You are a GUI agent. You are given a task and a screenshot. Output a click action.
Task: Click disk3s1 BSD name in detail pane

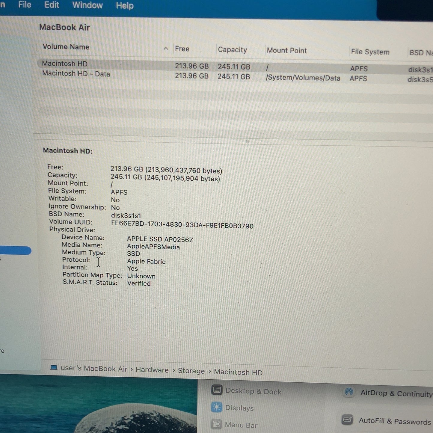[x=126, y=215]
